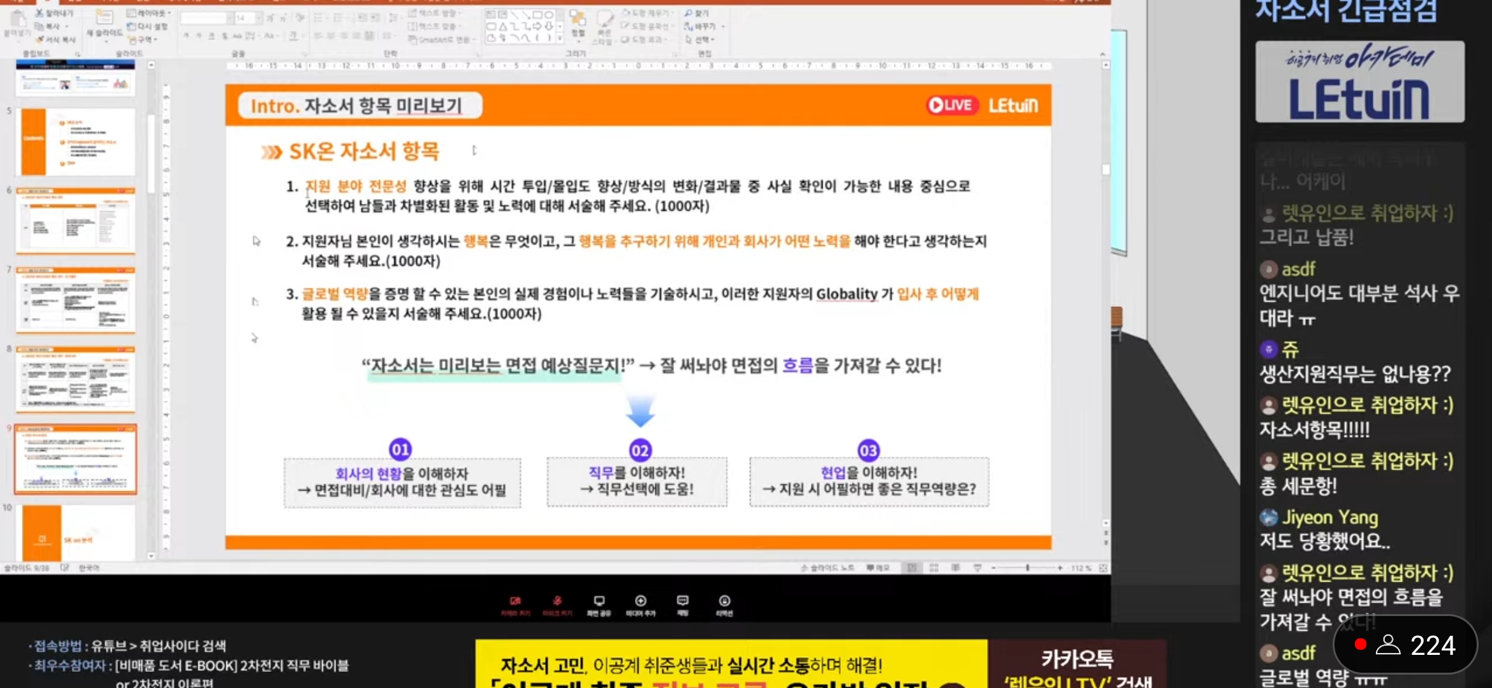Switch to Normal view icon in status bar

912,568
